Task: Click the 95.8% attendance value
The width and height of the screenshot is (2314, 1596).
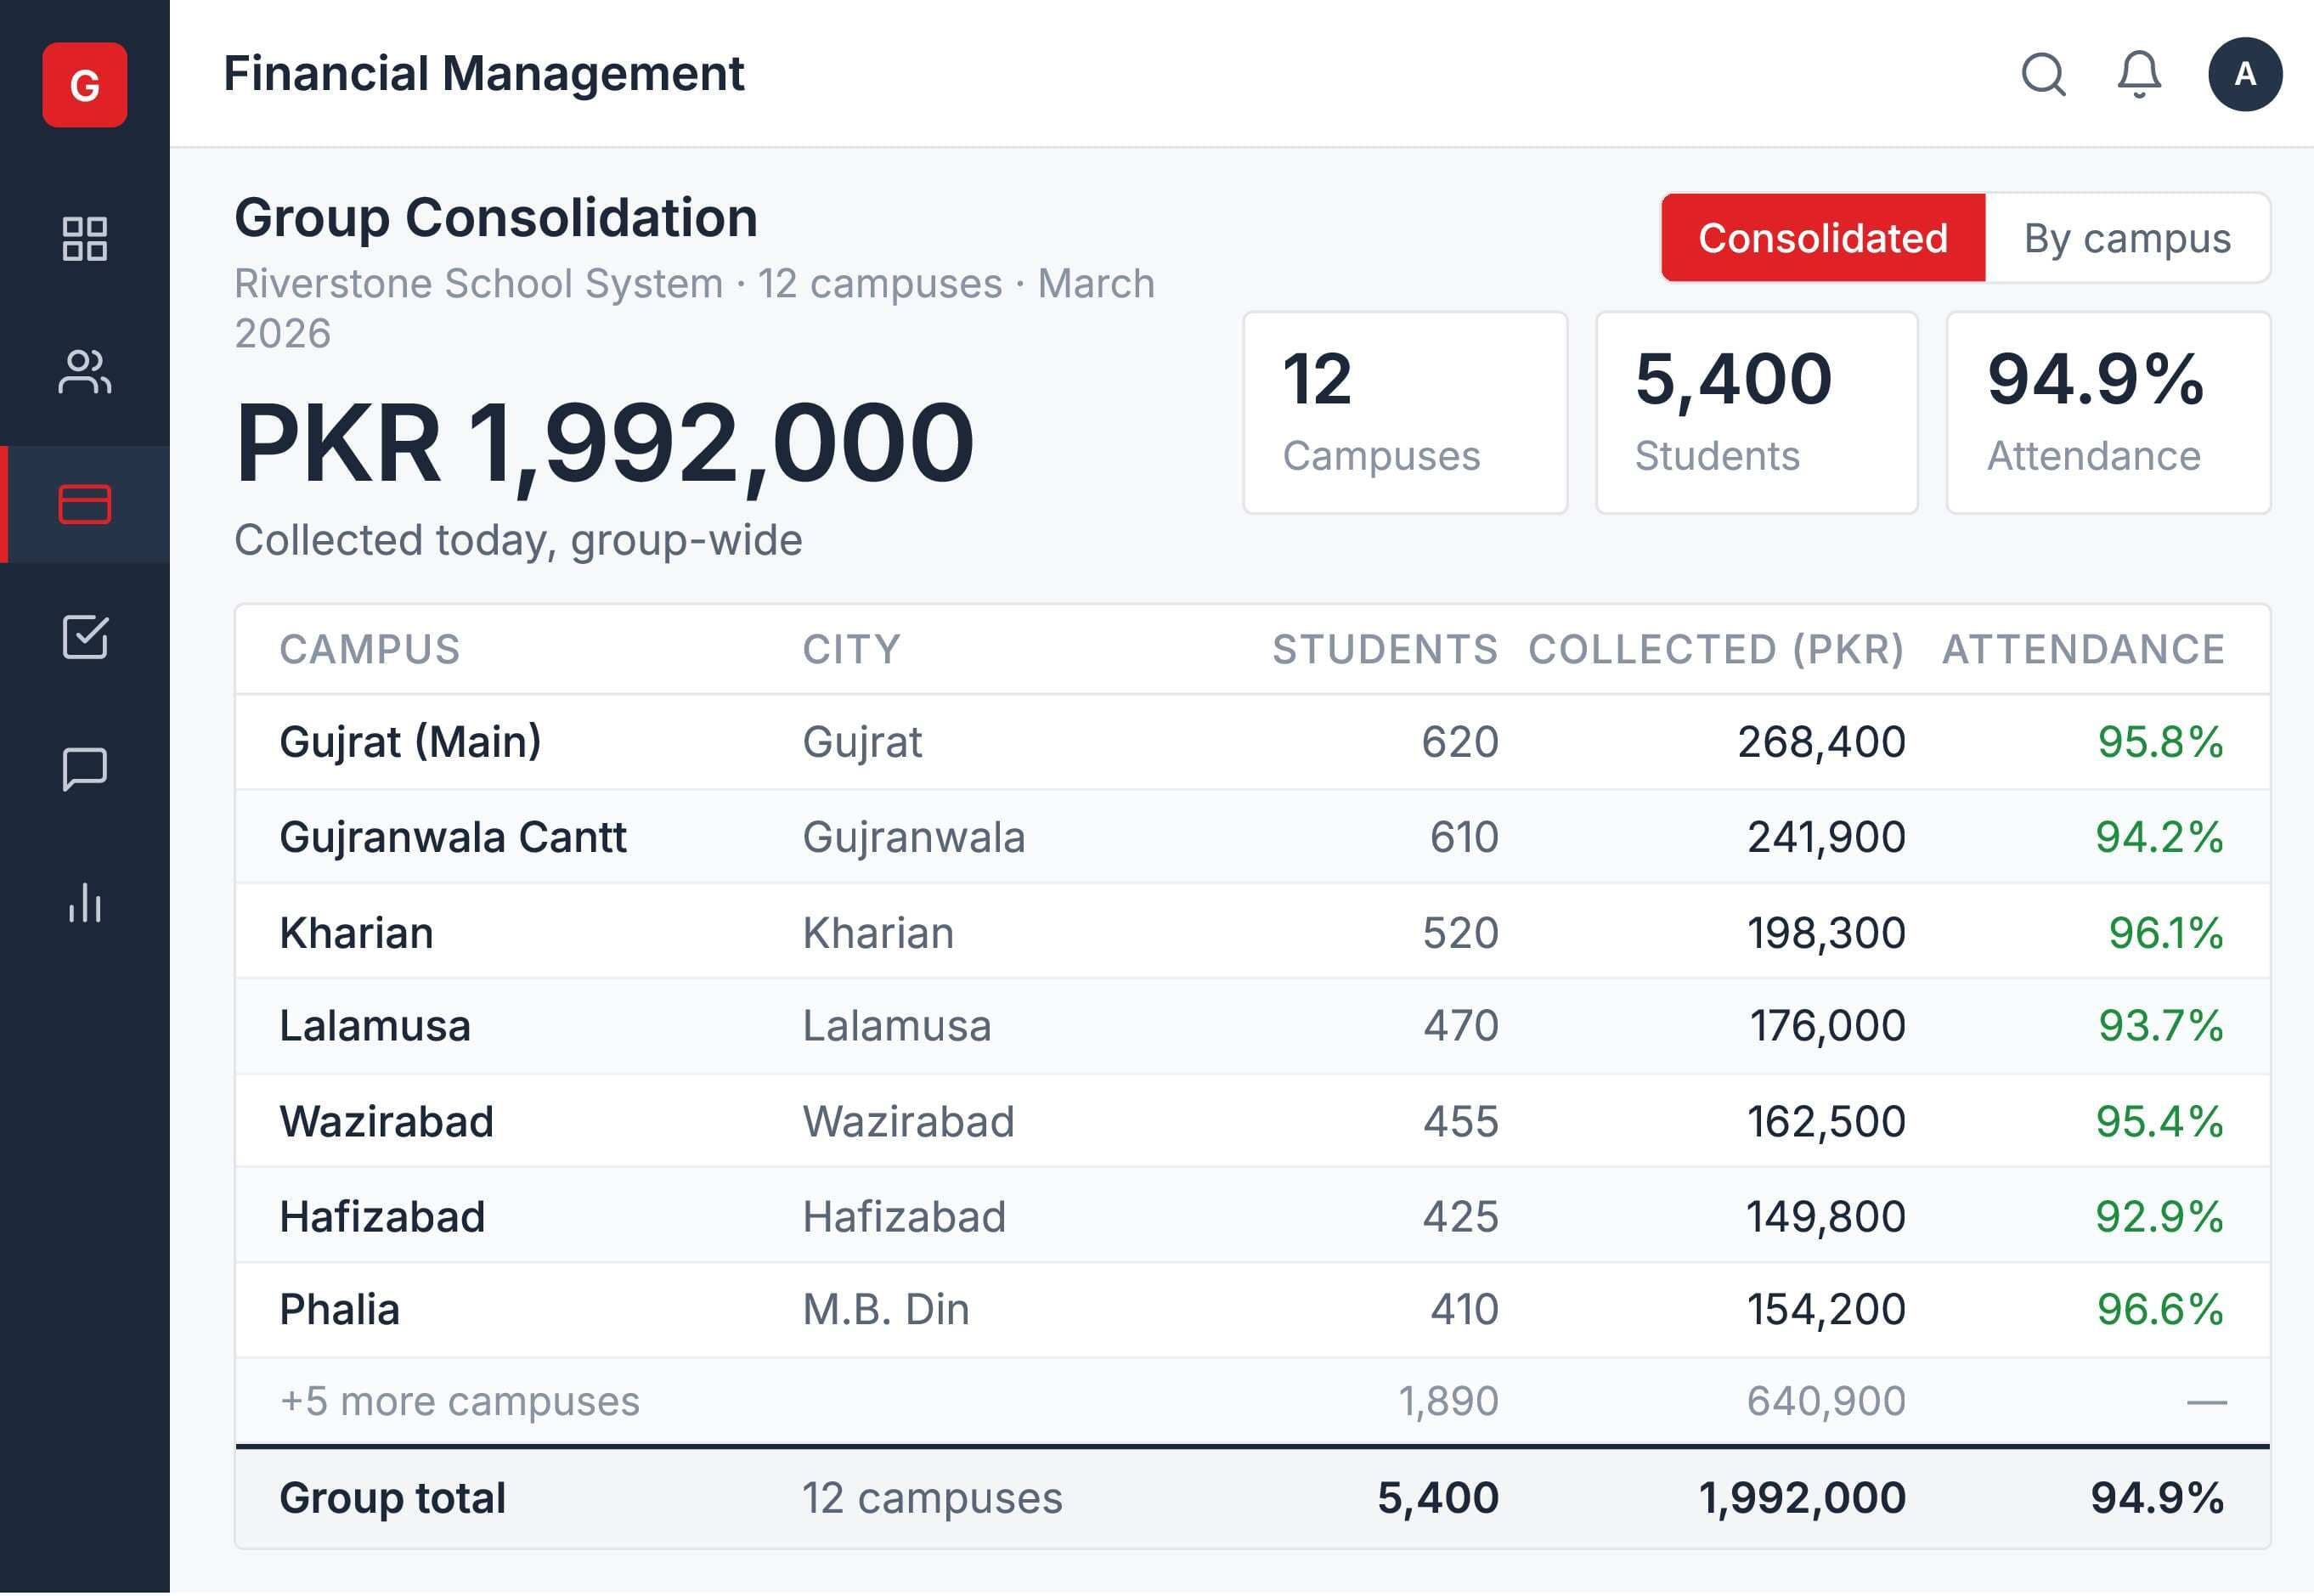Action: (x=2160, y=742)
